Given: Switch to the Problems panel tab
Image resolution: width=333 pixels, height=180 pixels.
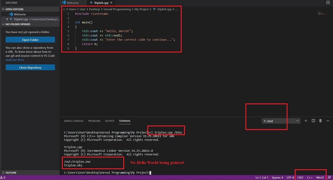Looking at the screenshot, I should [94, 121].
